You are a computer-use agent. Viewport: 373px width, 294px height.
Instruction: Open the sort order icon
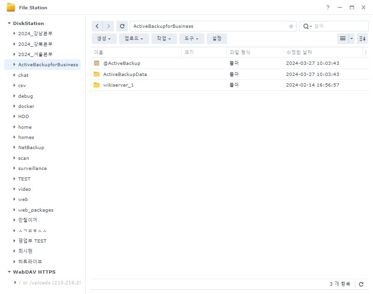(362, 38)
